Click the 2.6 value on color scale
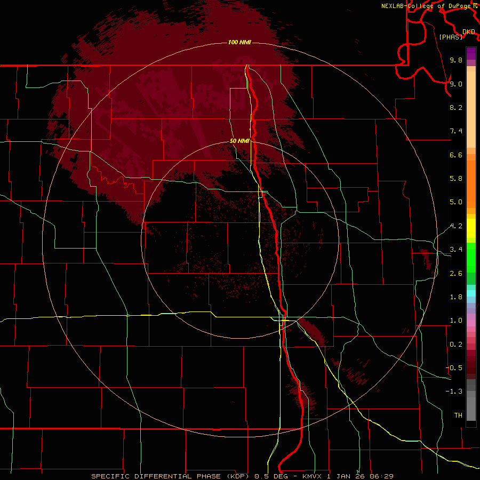 (456, 274)
